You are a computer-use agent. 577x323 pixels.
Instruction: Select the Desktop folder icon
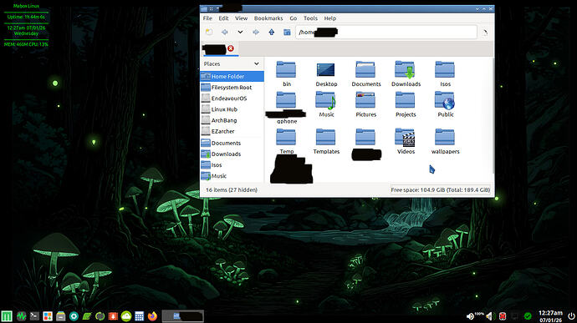pos(326,70)
